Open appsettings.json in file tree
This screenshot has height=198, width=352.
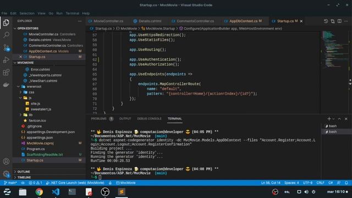[40, 137]
